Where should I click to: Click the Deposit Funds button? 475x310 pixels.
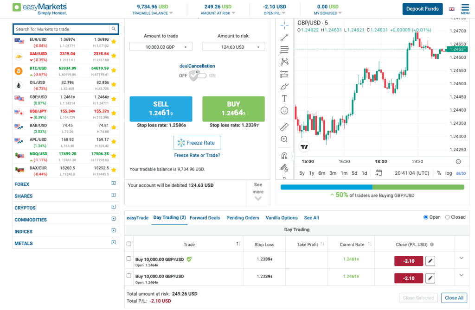(x=422, y=9)
